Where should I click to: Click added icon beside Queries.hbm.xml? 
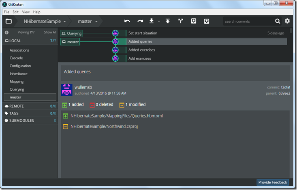pyautogui.click(x=66, y=116)
